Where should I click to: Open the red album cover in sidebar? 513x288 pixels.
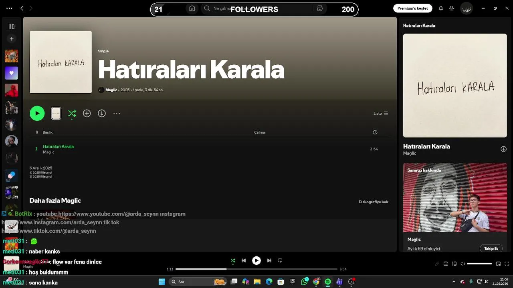click(11, 90)
